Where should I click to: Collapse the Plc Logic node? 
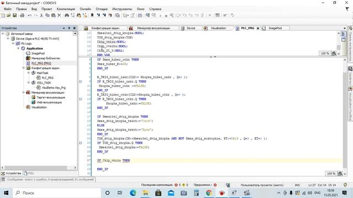[13, 43]
